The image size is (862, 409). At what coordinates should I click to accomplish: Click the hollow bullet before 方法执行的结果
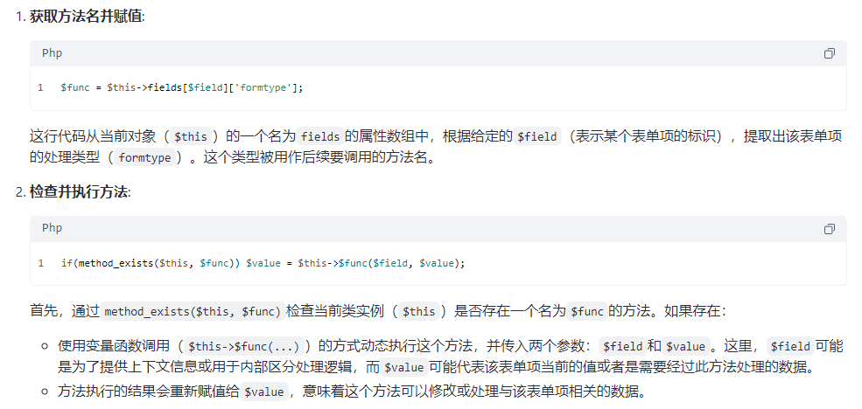pyautogui.click(x=45, y=392)
